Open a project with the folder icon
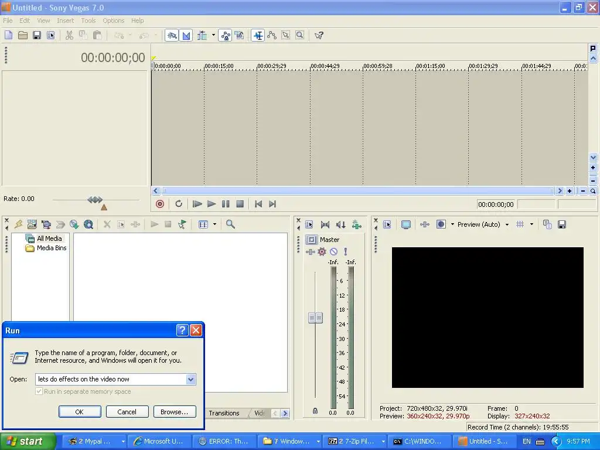Image resolution: width=600 pixels, height=450 pixels. [x=23, y=36]
